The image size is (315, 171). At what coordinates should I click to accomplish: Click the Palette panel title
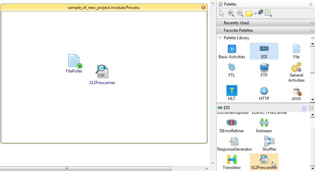click(230, 4)
